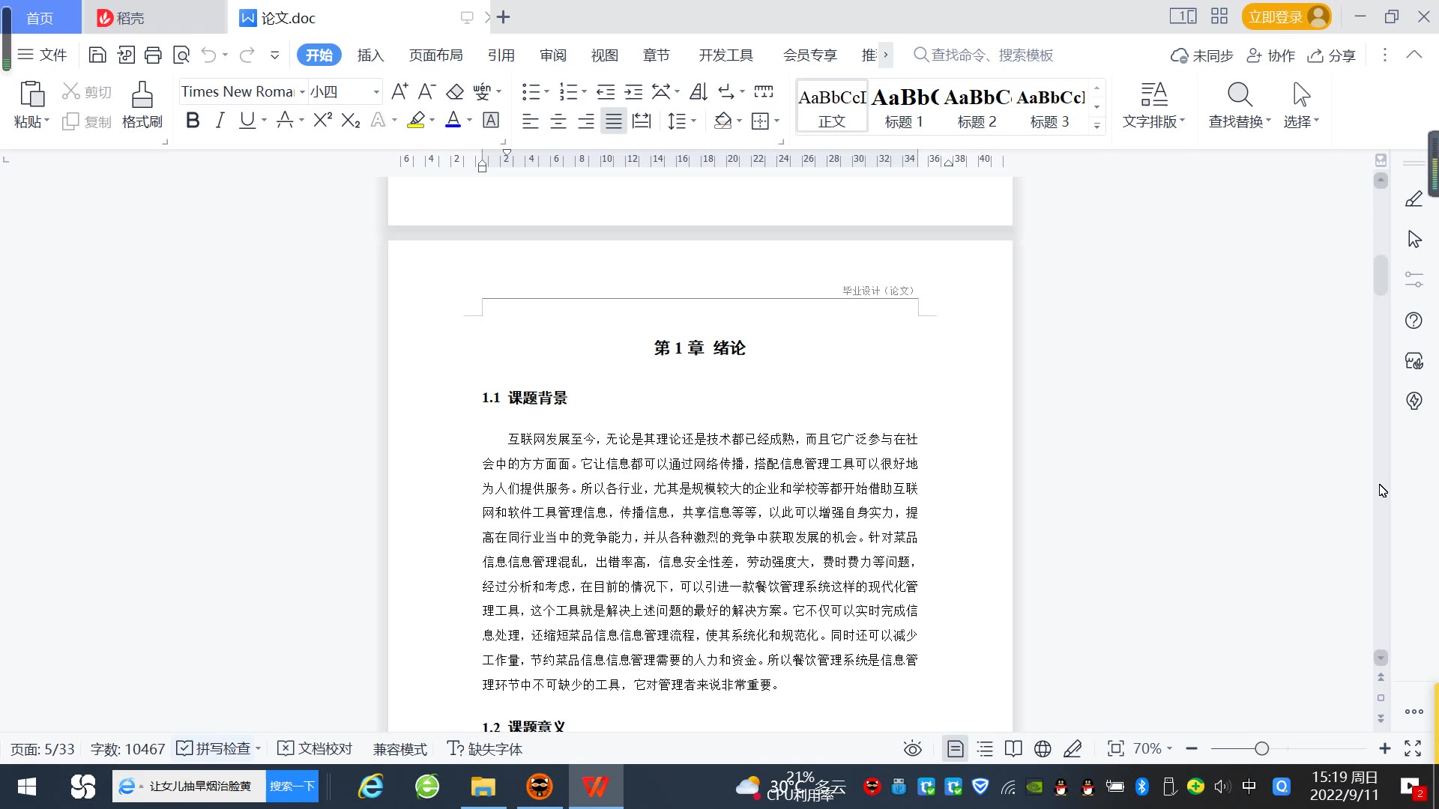
Task: Open the 70% zoom level dropdown
Action: (x=1152, y=748)
